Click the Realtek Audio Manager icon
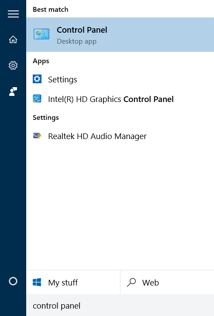Viewport: 214px width, 316px height. (x=37, y=136)
